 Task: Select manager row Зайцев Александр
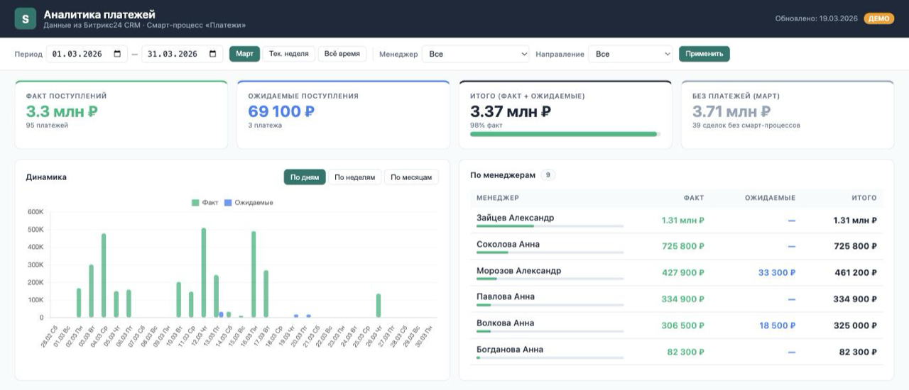(677, 221)
